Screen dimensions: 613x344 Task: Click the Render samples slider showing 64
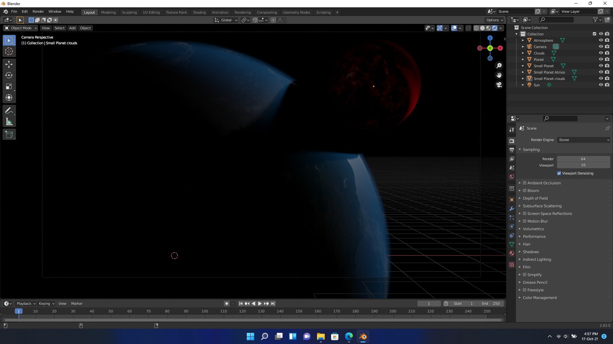583,159
